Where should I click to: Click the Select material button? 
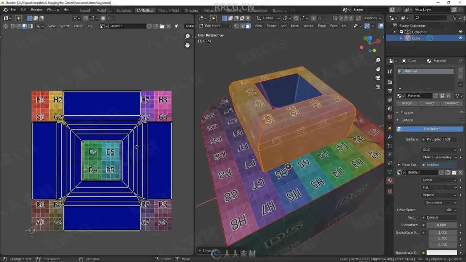coord(429,103)
